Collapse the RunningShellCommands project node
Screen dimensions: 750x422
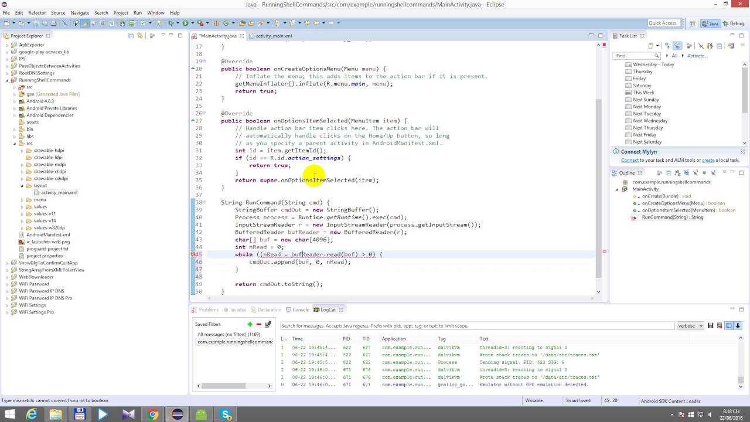tap(7, 80)
